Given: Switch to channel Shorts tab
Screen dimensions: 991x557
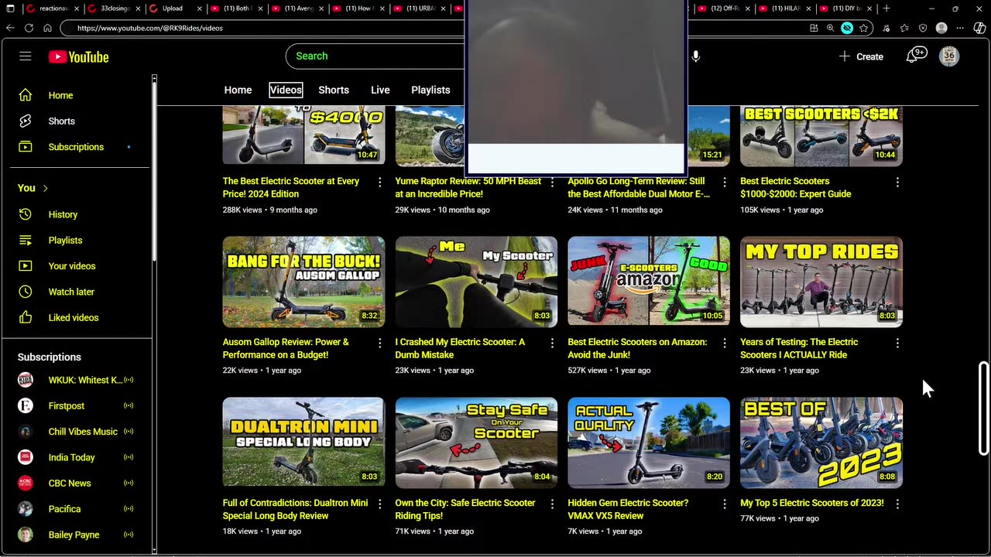Looking at the screenshot, I should point(334,90).
